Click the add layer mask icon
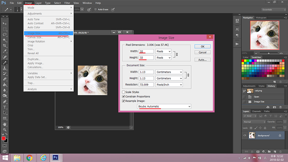The width and height of the screenshot is (288, 162). [258, 152]
